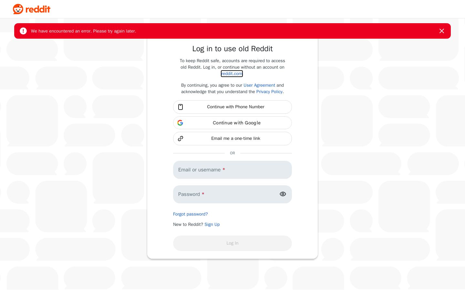Open the User Agreement link
The width and height of the screenshot is (465, 290).
(259, 85)
